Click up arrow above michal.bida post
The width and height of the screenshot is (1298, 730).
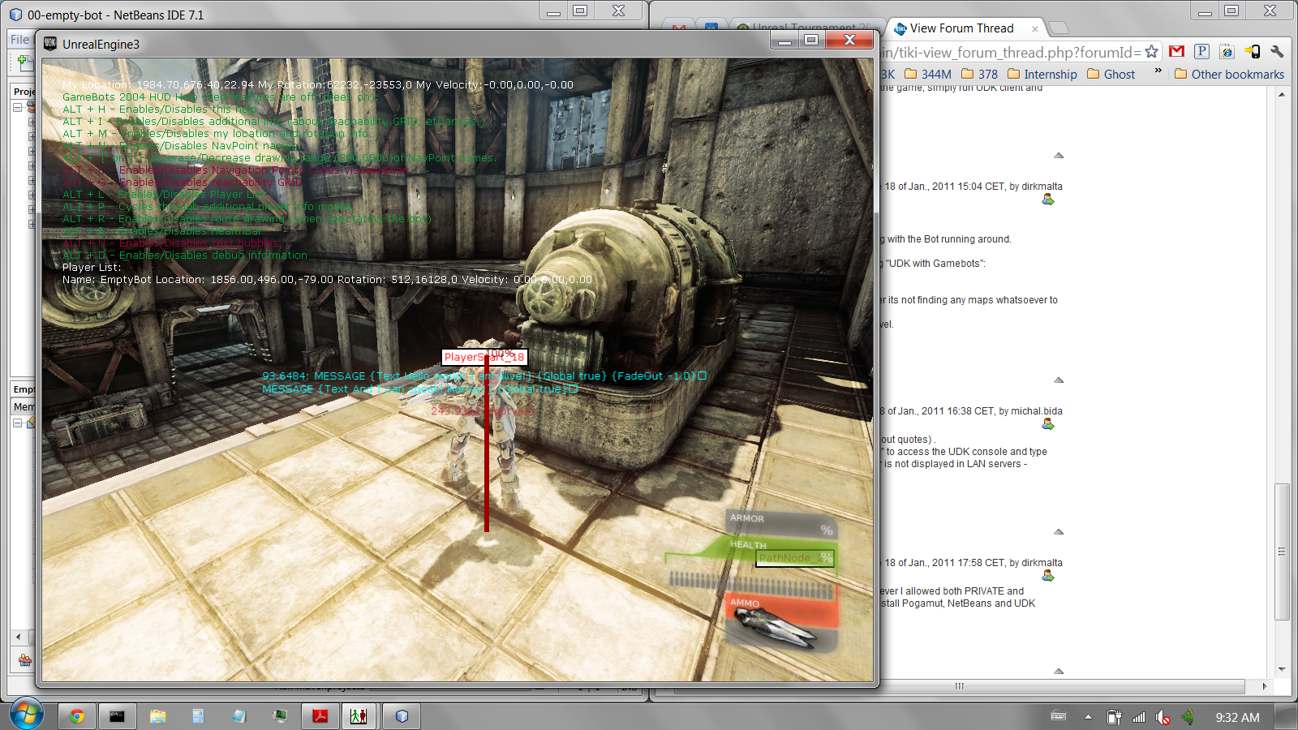click(x=1059, y=380)
